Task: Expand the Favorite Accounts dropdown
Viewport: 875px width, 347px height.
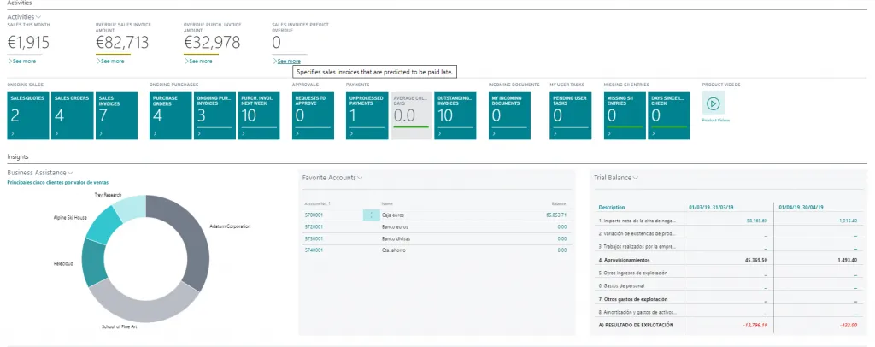Action: point(360,178)
